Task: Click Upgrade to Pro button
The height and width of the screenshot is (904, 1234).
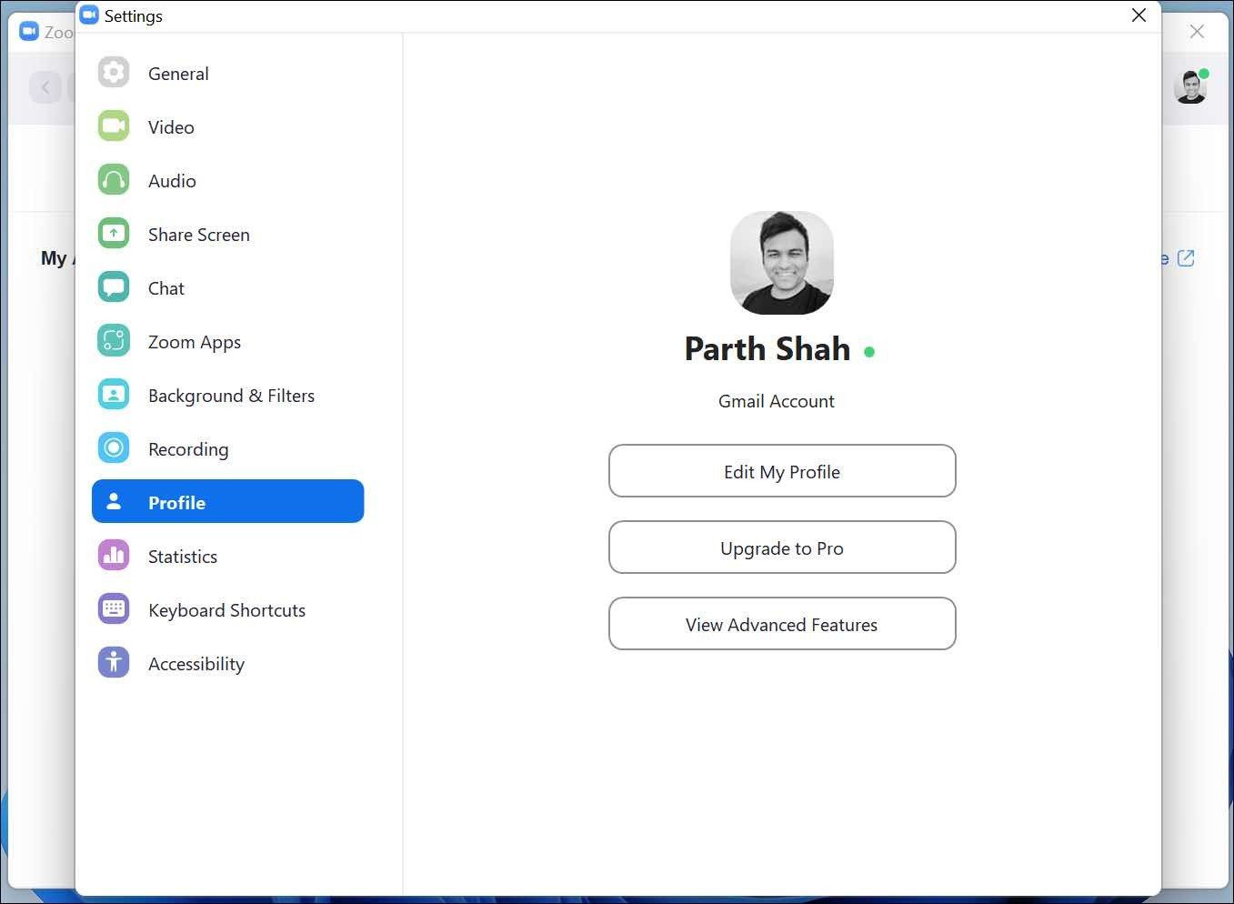Action: 782,547
